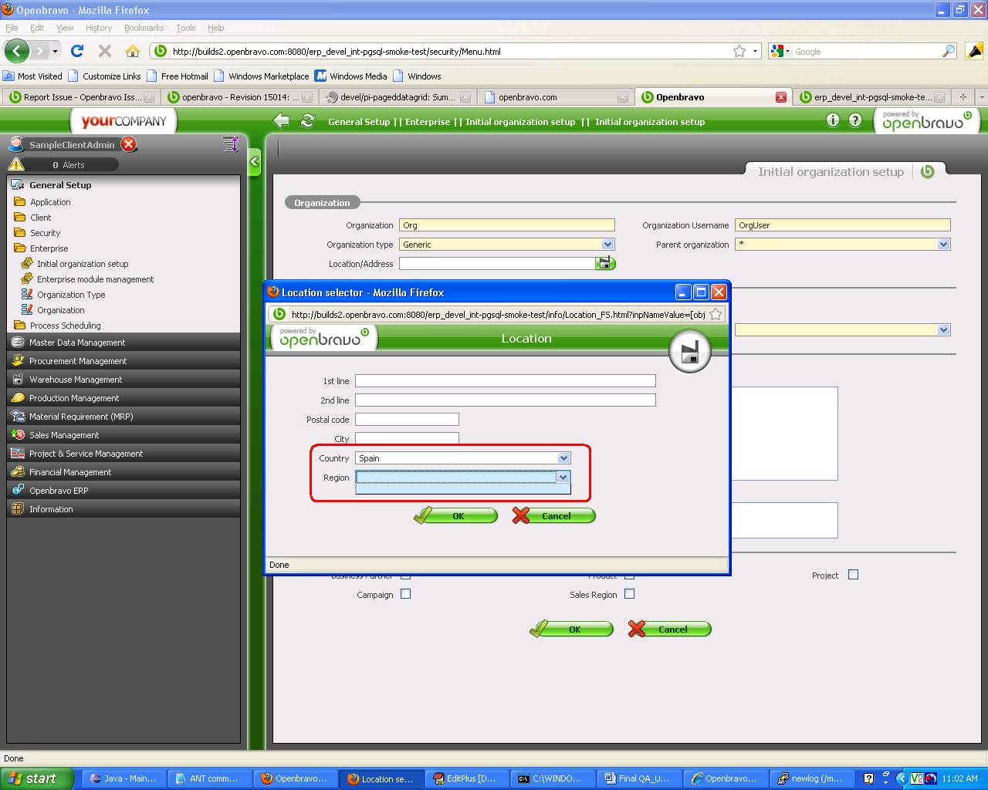Check the Project checkbox
Viewport: 988px width, 790px height.
coord(853,575)
